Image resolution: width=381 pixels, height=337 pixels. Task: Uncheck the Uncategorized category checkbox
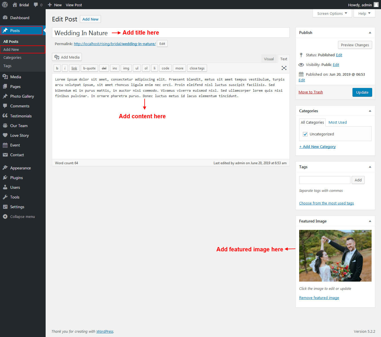pos(305,134)
